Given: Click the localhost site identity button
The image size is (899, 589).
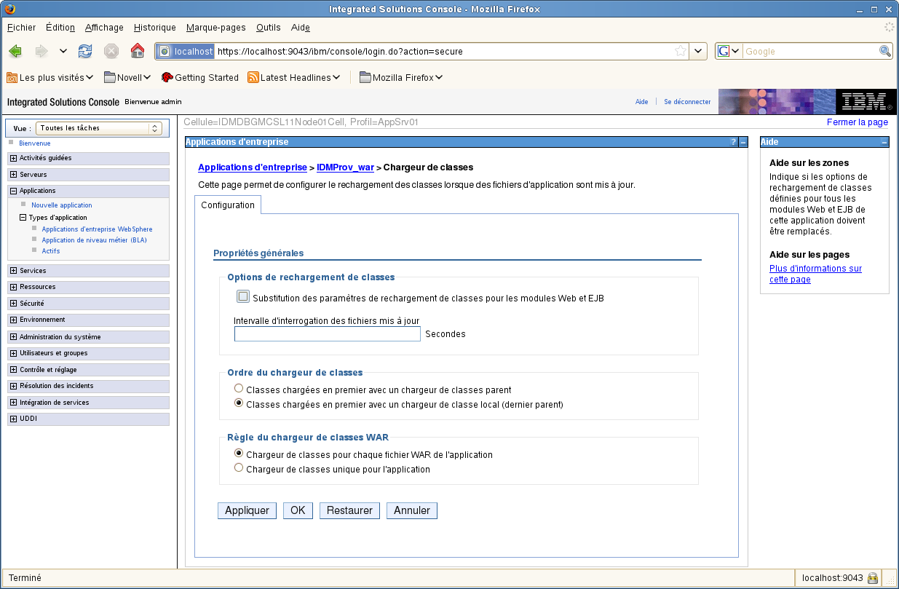Looking at the screenshot, I should pyautogui.click(x=186, y=52).
